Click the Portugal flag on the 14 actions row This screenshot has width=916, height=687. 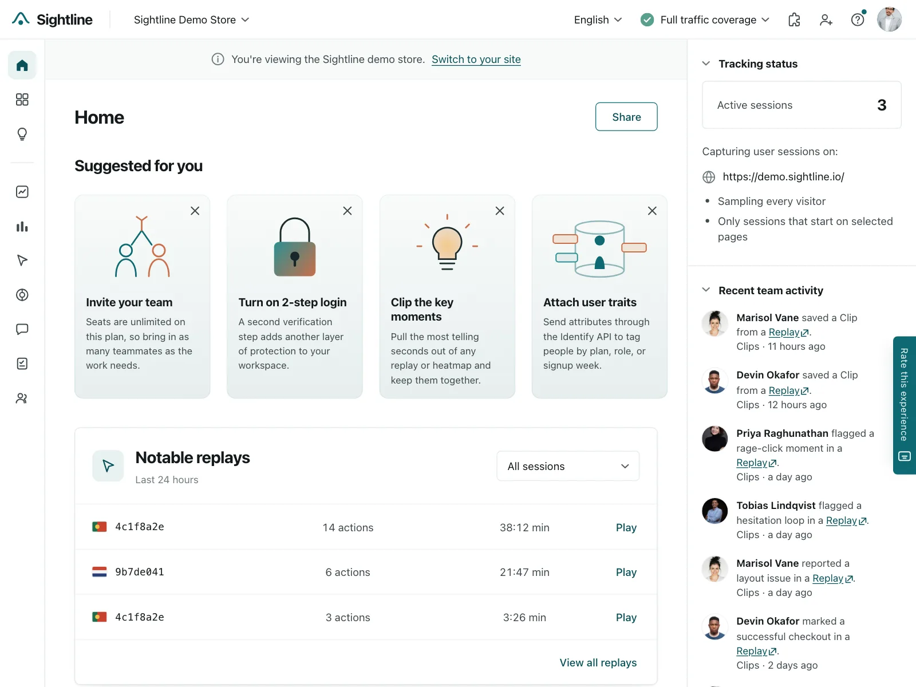coord(100,527)
